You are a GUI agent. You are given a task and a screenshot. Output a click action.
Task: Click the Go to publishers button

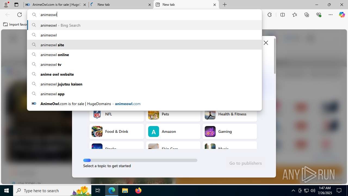coord(246,163)
